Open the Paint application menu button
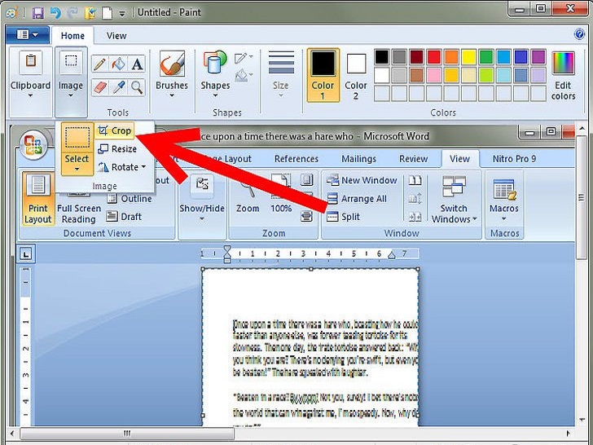This screenshot has height=445, width=593. (27, 35)
